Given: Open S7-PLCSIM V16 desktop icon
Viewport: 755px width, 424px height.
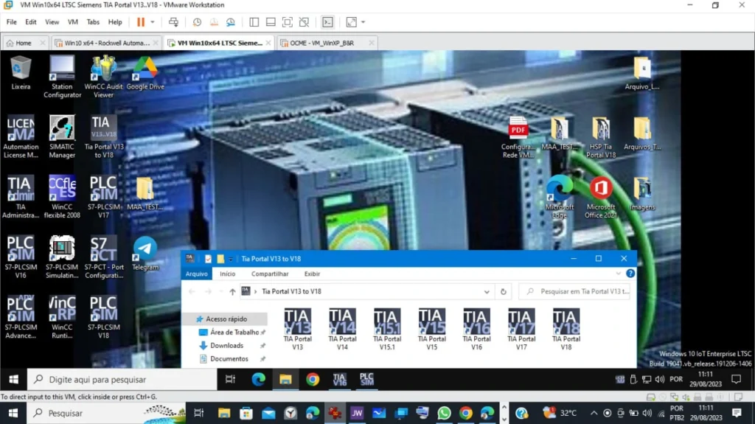Looking at the screenshot, I should pos(21,257).
